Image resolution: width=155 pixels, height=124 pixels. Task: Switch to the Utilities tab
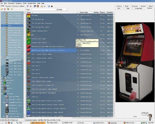tap(22, 6)
